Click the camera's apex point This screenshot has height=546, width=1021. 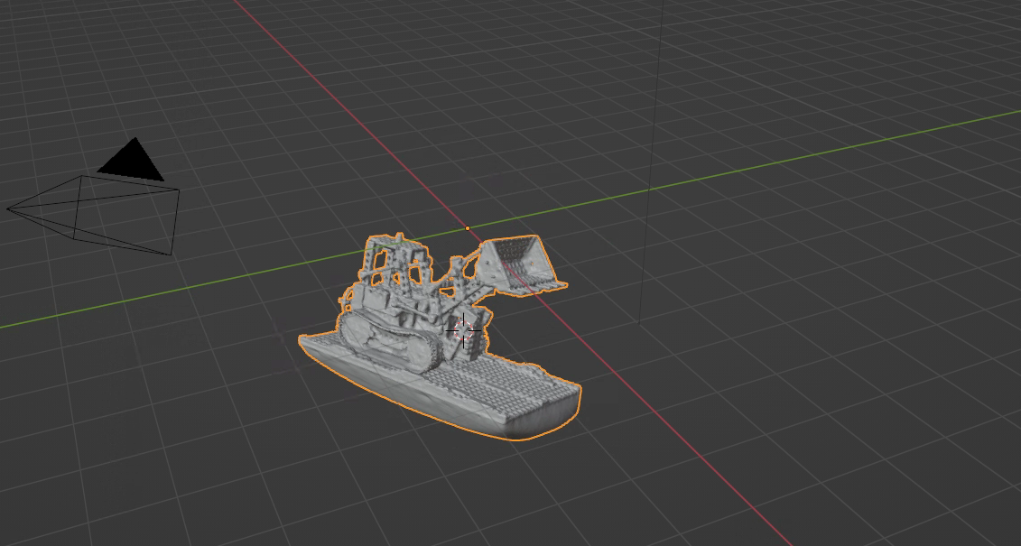9,209
